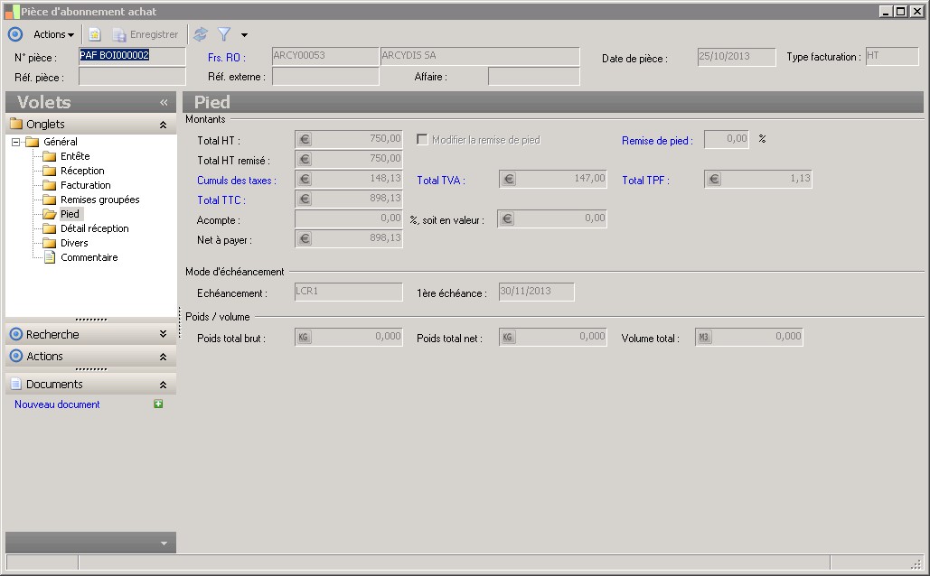Click the refresh arrows toolbar icon
930x576 pixels.
[x=201, y=34]
